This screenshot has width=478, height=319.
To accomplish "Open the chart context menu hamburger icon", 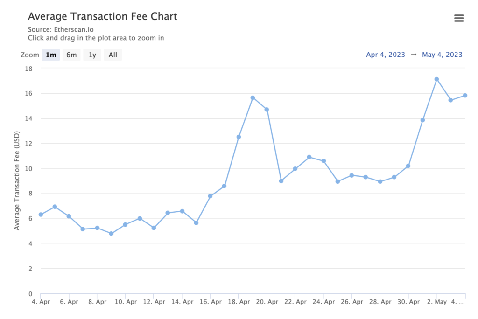I will pyautogui.click(x=459, y=18).
